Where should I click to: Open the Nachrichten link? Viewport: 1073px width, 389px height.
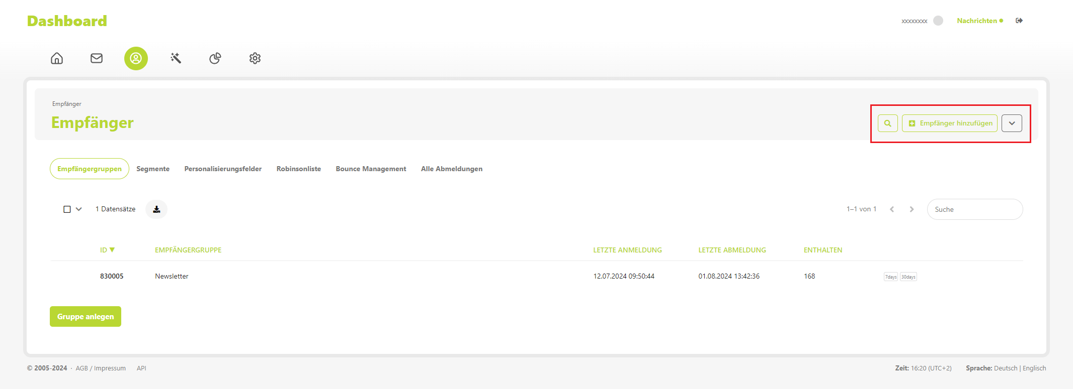pyautogui.click(x=977, y=21)
